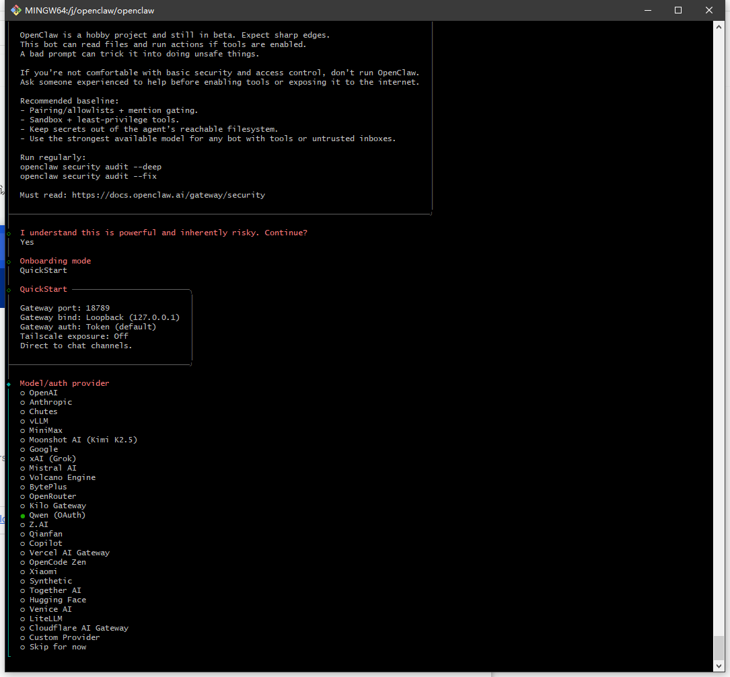
Task: Click the vertical scrollbar thumb
Action: (719, 648)
